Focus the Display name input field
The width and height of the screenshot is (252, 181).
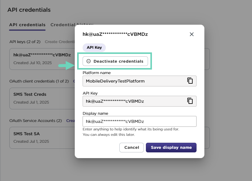pos(140,121)
